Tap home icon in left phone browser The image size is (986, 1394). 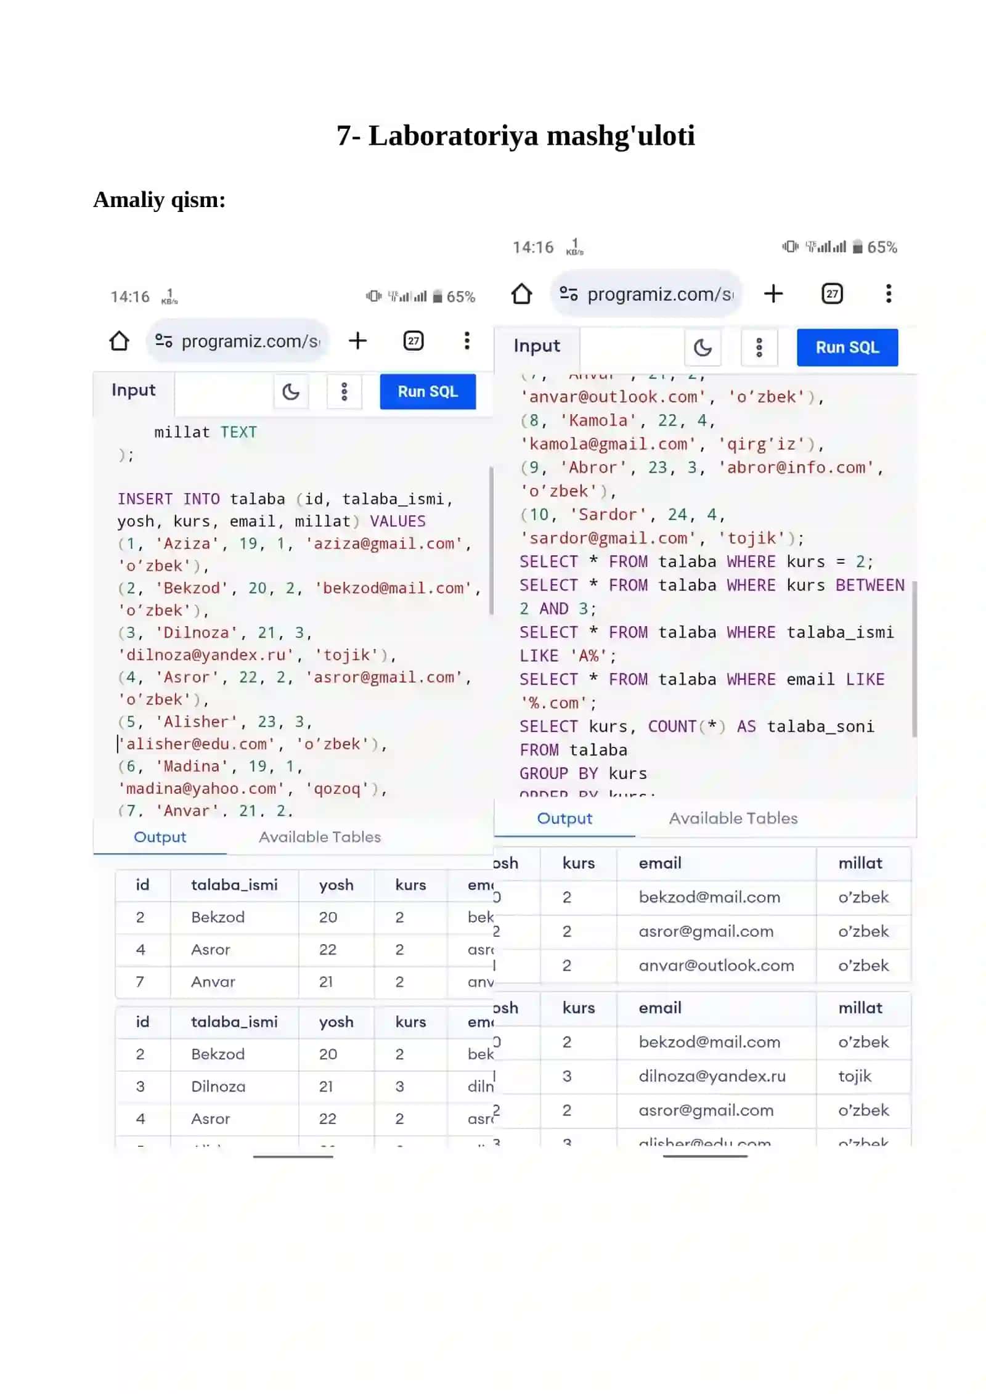(x=119, y=341)
